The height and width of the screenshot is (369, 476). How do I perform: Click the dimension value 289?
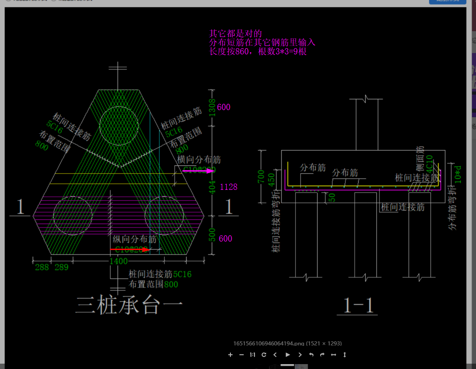[61, 267]
